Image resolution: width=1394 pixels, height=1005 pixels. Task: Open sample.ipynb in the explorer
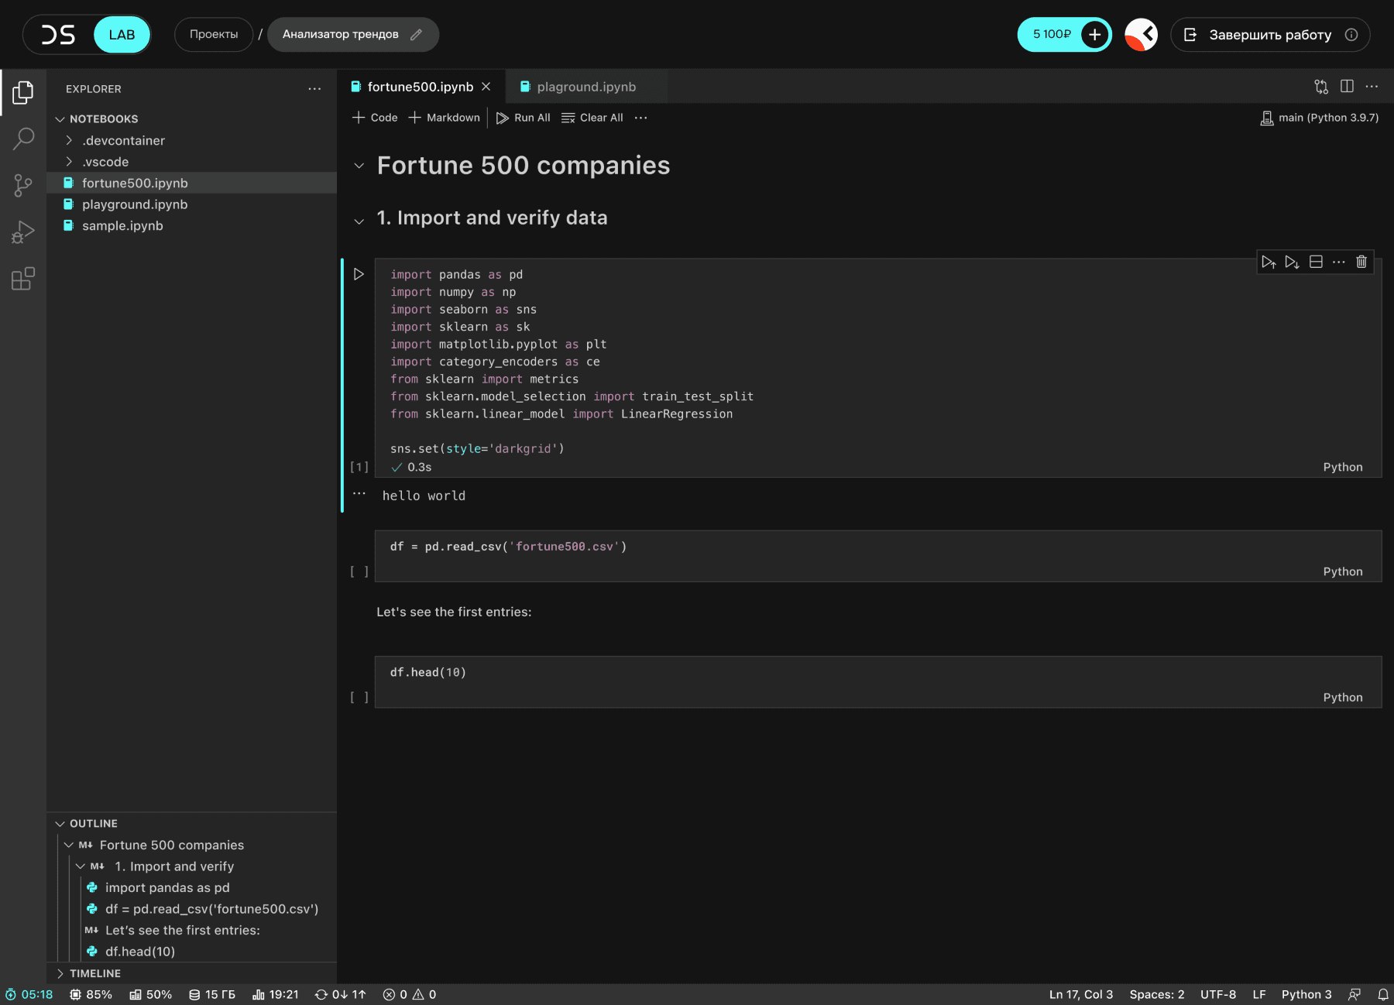tap(122, 225)
